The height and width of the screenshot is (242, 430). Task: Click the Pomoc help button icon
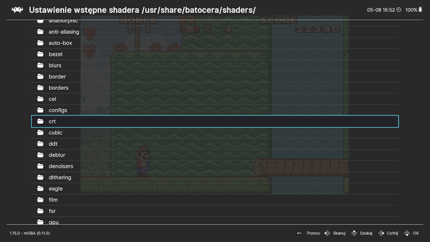[x=299, y=233]
